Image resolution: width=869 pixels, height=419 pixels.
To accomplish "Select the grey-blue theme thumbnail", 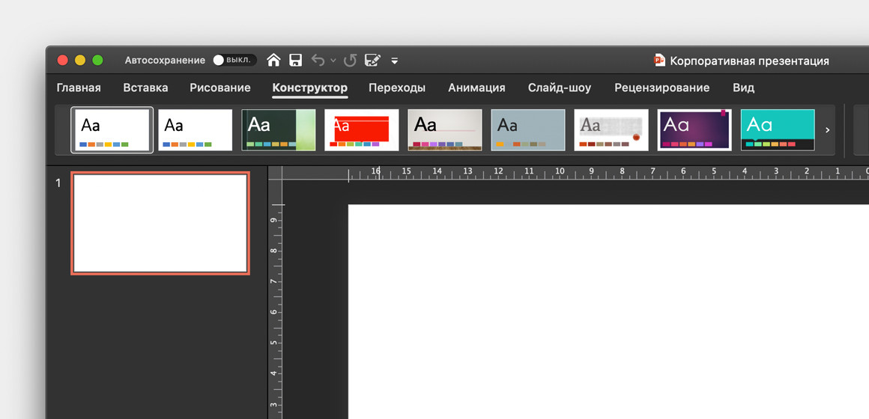I will click(x=528, y=130).
